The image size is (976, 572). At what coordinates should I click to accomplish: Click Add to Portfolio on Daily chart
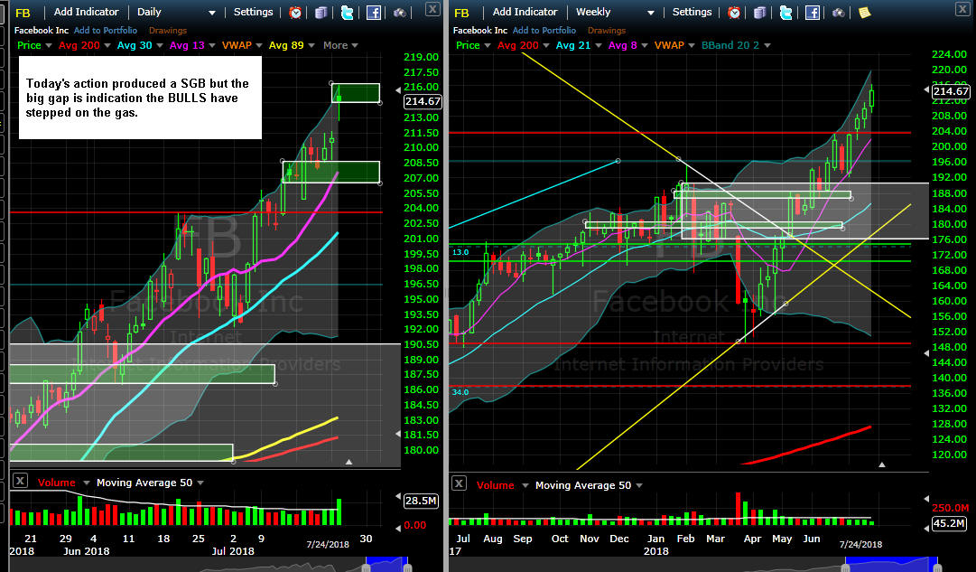click(106, 30)
